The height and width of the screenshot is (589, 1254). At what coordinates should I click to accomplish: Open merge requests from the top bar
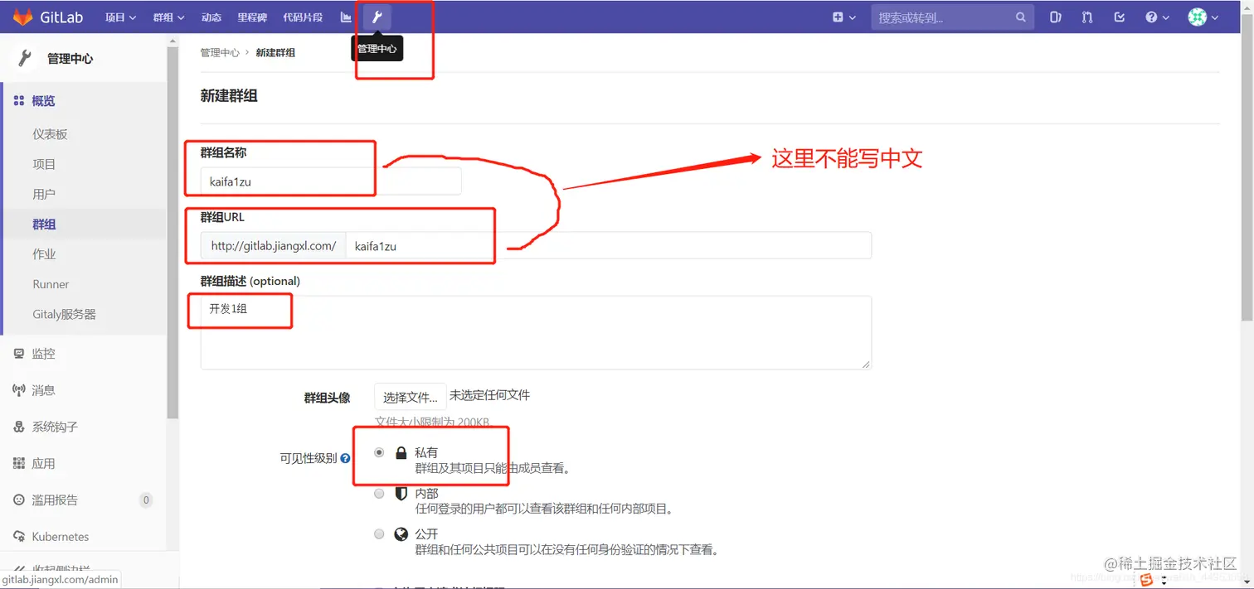(1086, 17)
